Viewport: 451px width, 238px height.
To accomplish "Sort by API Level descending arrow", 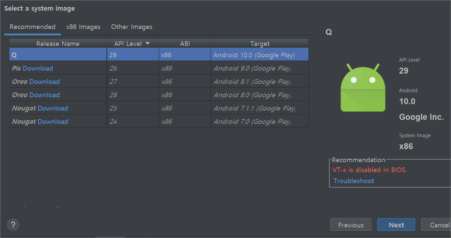I will pyautogui.click(x=148, y=44).
